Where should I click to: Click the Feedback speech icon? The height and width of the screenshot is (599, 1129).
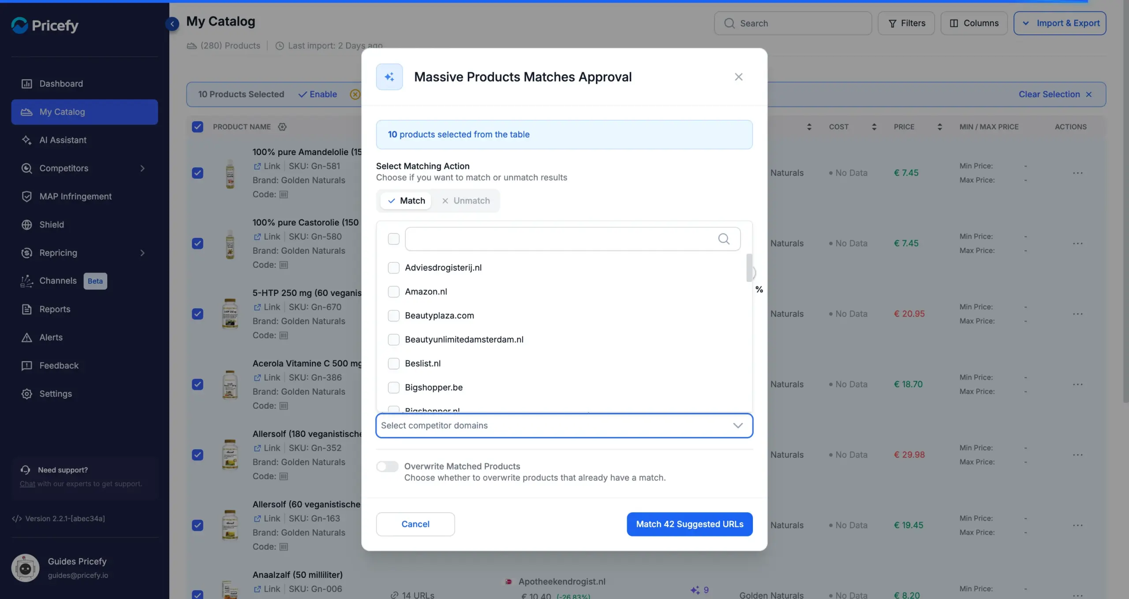(26, 366)
